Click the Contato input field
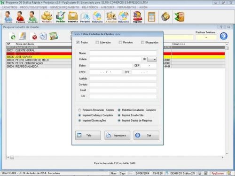Viewport: 235px width, 176px height. (123, 84)
